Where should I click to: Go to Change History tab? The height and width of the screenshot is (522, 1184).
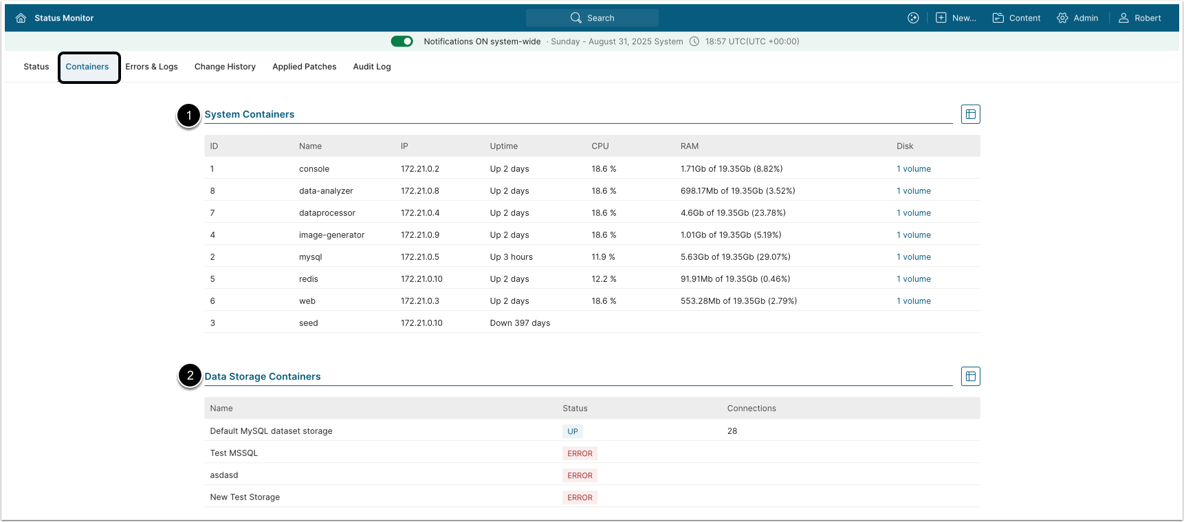pyautogui.click(x=225, y=67)
